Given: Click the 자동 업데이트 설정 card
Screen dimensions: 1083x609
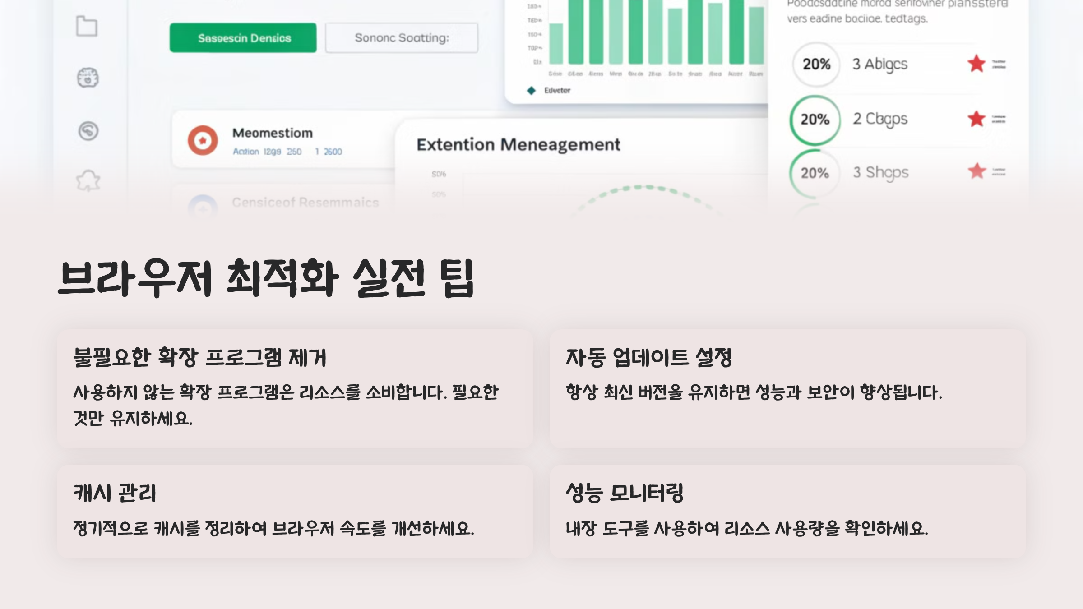Looking at the screenshot, I should click(x=787, y=388).
